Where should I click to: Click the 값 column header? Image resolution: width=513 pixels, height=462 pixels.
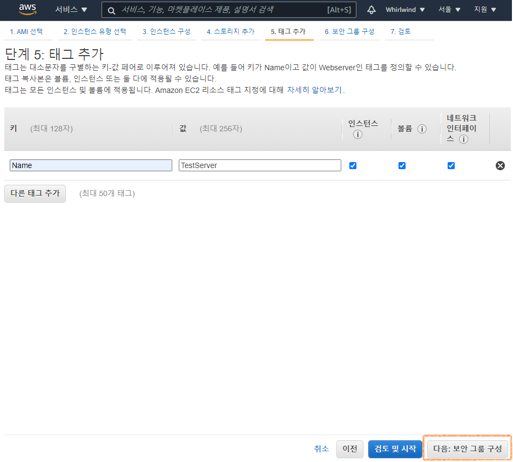(x=183, y=129)
